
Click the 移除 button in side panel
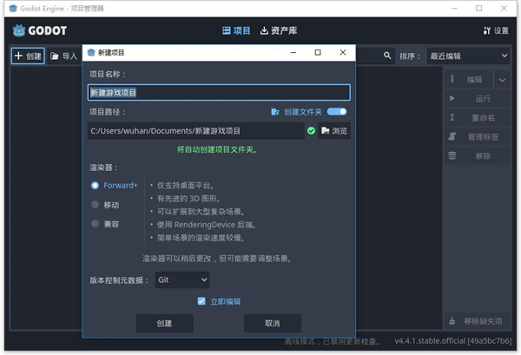point(477,155)
